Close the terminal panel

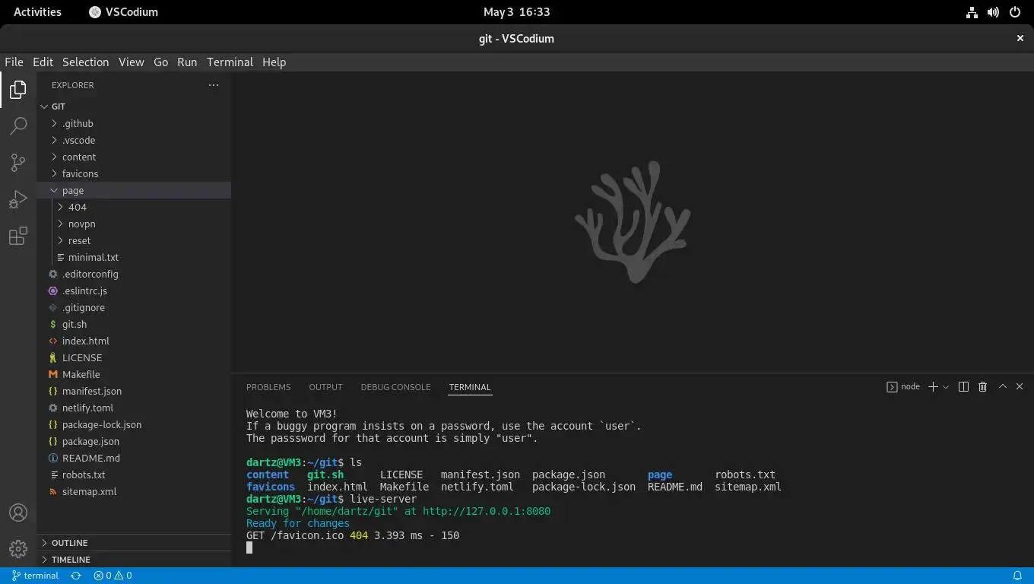click(1020, 386)
